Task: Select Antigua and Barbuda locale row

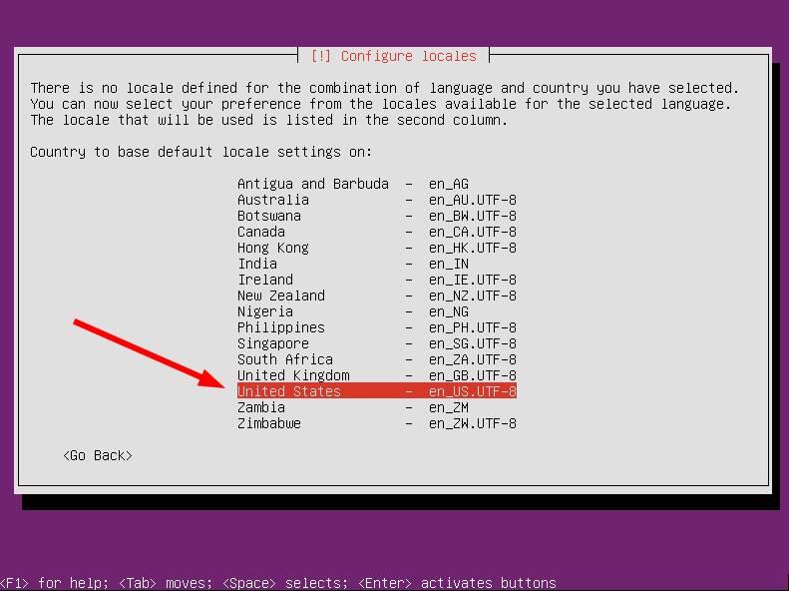Action: pos(377,184)
